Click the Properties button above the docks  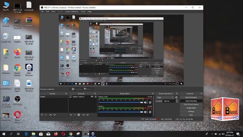pyautogui.click(x=77, y=89)
